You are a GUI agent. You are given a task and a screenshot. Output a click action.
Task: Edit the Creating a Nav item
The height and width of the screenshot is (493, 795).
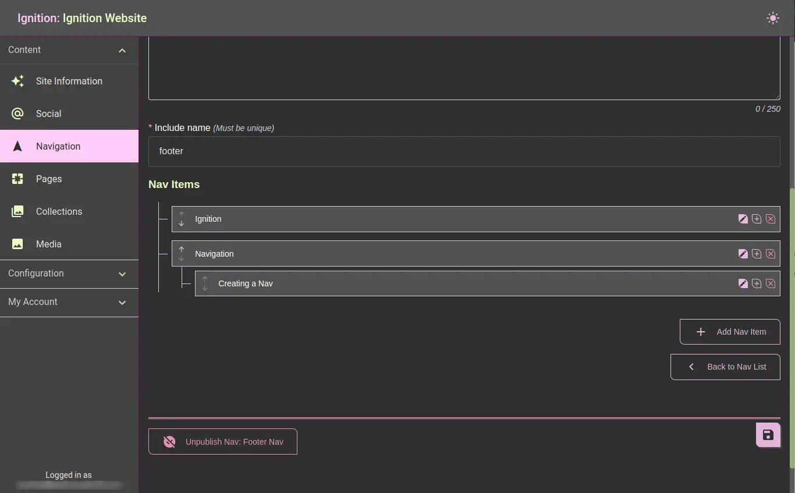743,283
